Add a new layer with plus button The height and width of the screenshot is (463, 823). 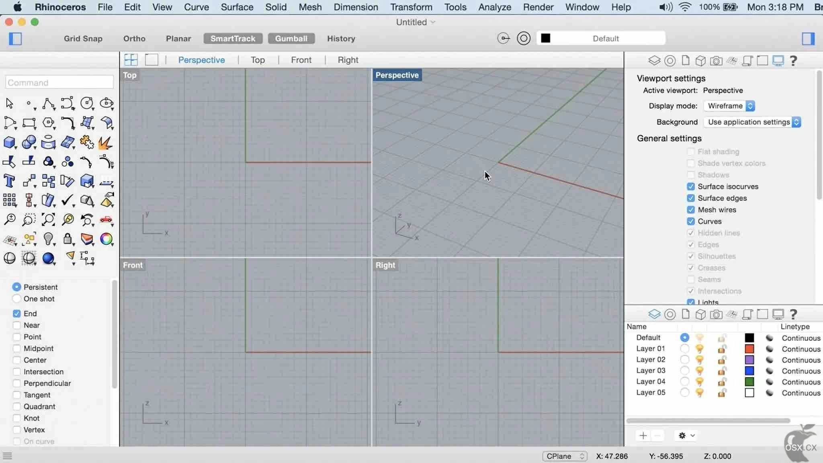point(643,435)
